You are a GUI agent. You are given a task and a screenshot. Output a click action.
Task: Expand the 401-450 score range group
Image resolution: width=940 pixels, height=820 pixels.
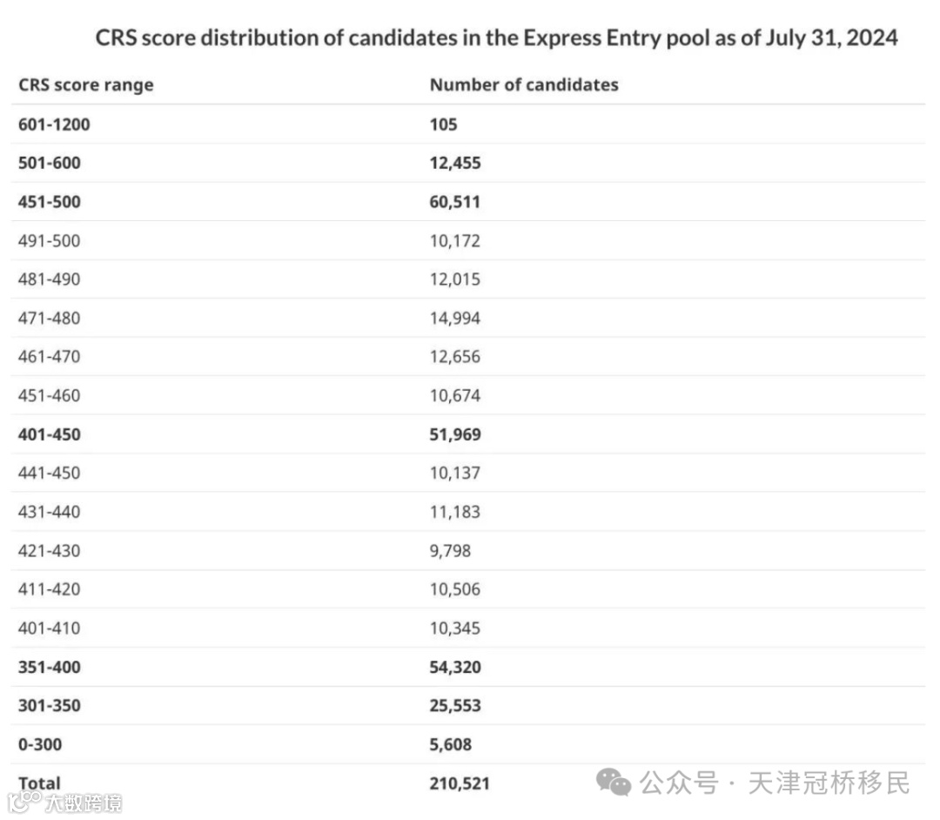(x=50, y=434)
